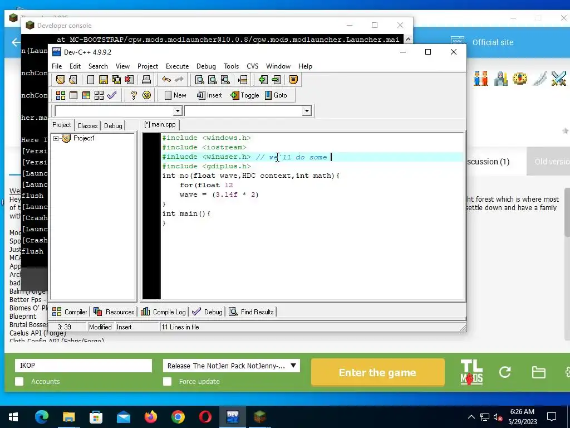Click the Compile icon with four colored squares

click(x=60, y=95)
